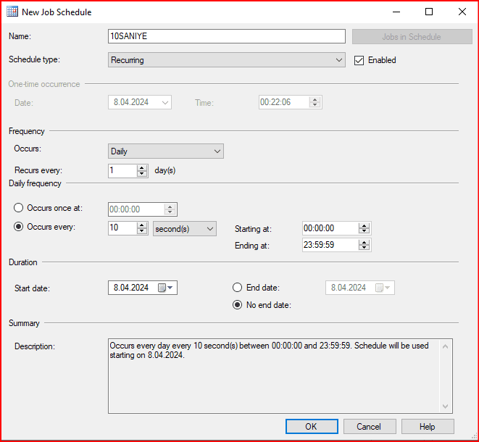Screen dimensions: 479x442
Task: Decrease the Occurs every interval value
Action: (142, 232)
